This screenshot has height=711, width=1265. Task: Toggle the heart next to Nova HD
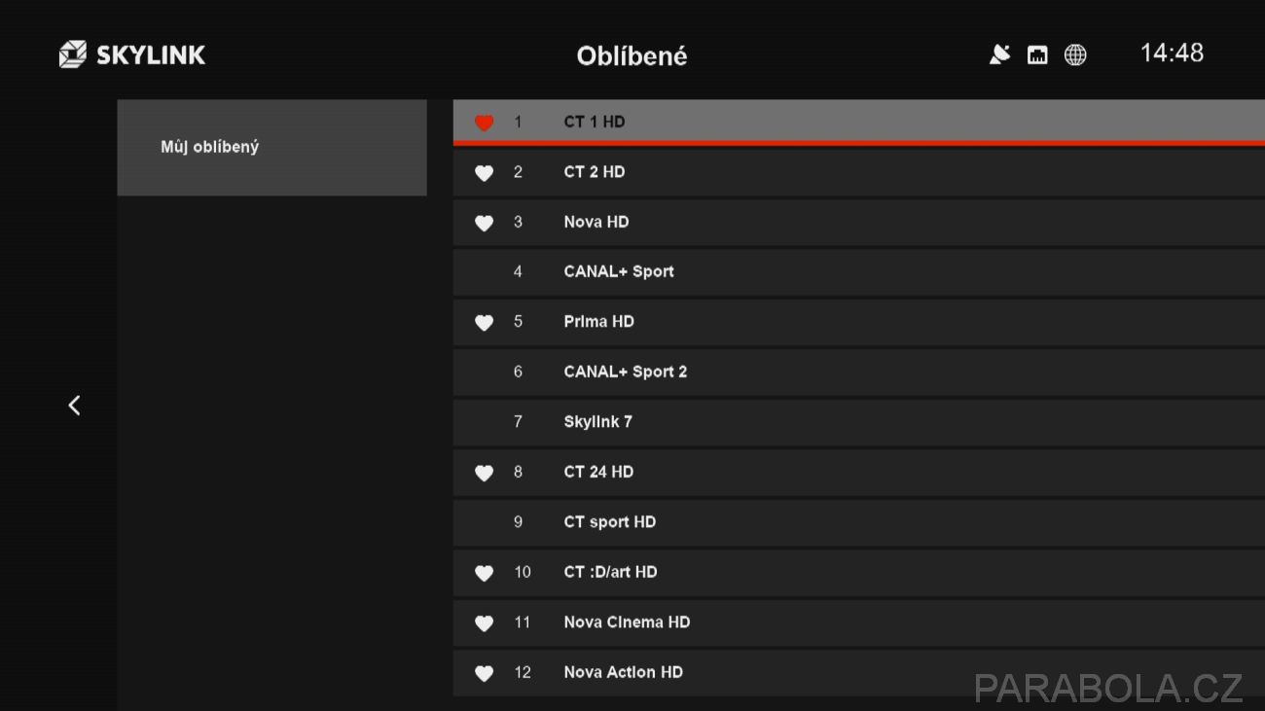point(484,223)
